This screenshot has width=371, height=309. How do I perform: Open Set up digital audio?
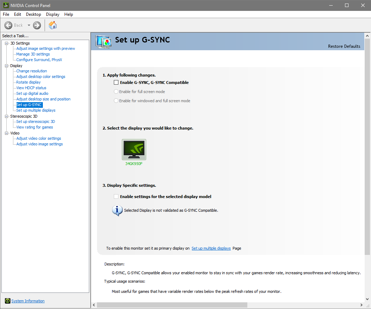32,93
